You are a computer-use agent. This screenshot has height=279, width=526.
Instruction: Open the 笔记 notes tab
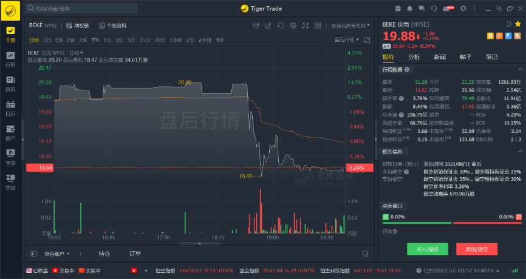pos(491,57)
